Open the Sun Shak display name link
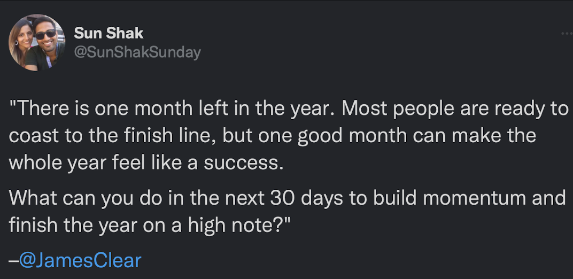573x279 pixels. click(x=109, y=33)
